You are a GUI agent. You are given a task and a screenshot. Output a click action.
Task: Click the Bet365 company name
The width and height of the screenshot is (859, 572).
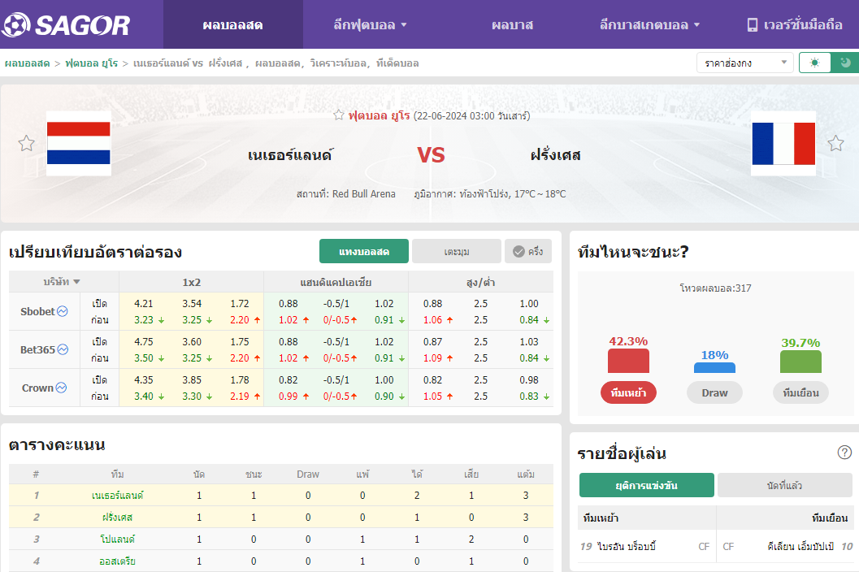(x=38, y=349)
